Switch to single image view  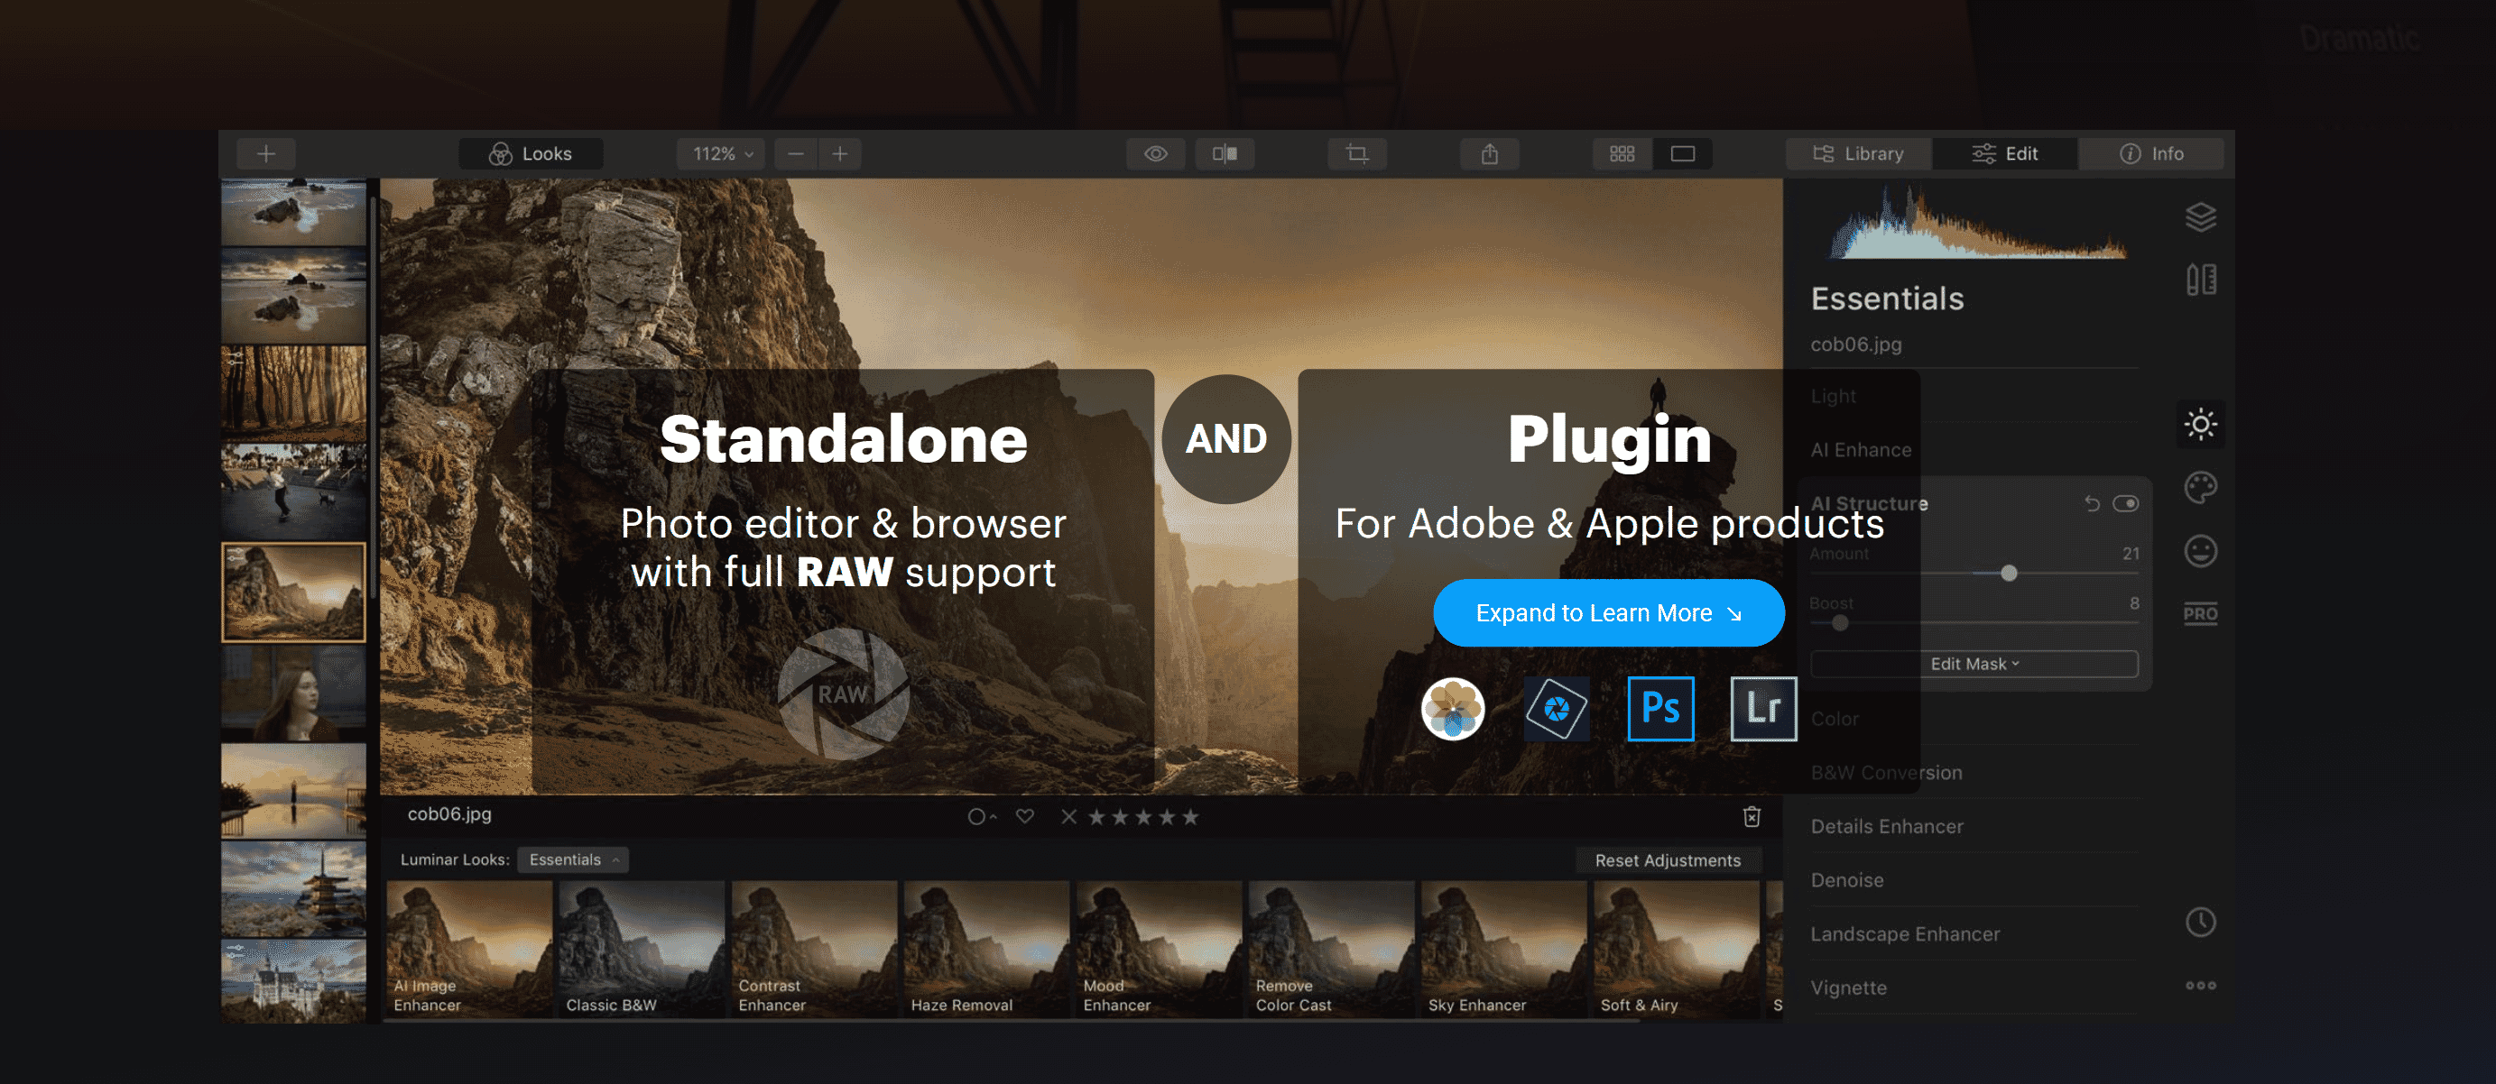coord(1683,154)
